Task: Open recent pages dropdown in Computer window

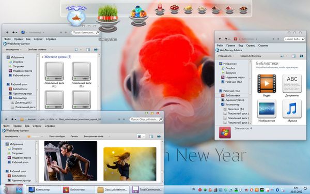Action: pos(16,33)
